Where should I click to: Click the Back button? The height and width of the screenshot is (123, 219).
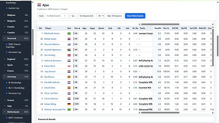click(x=41, y=16)
